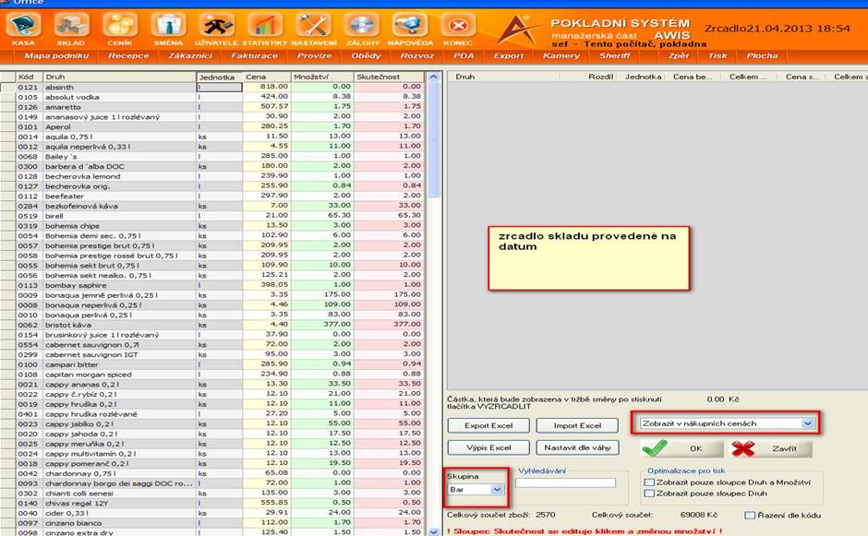Open the PDA menu item
The image size is (868, 536).
point(464,56)
